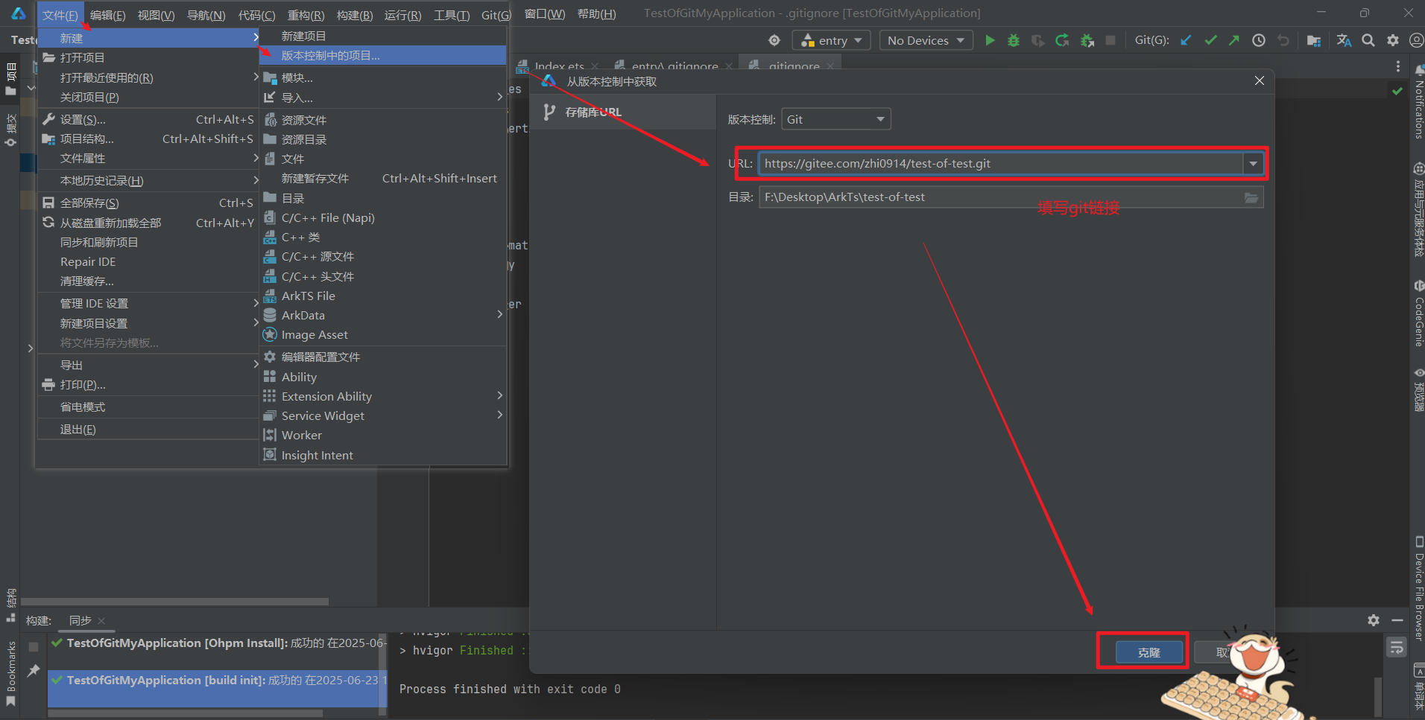Expand the URL history dropdown arrow
The image size is (1425, 720).
tap(1253, 164)
